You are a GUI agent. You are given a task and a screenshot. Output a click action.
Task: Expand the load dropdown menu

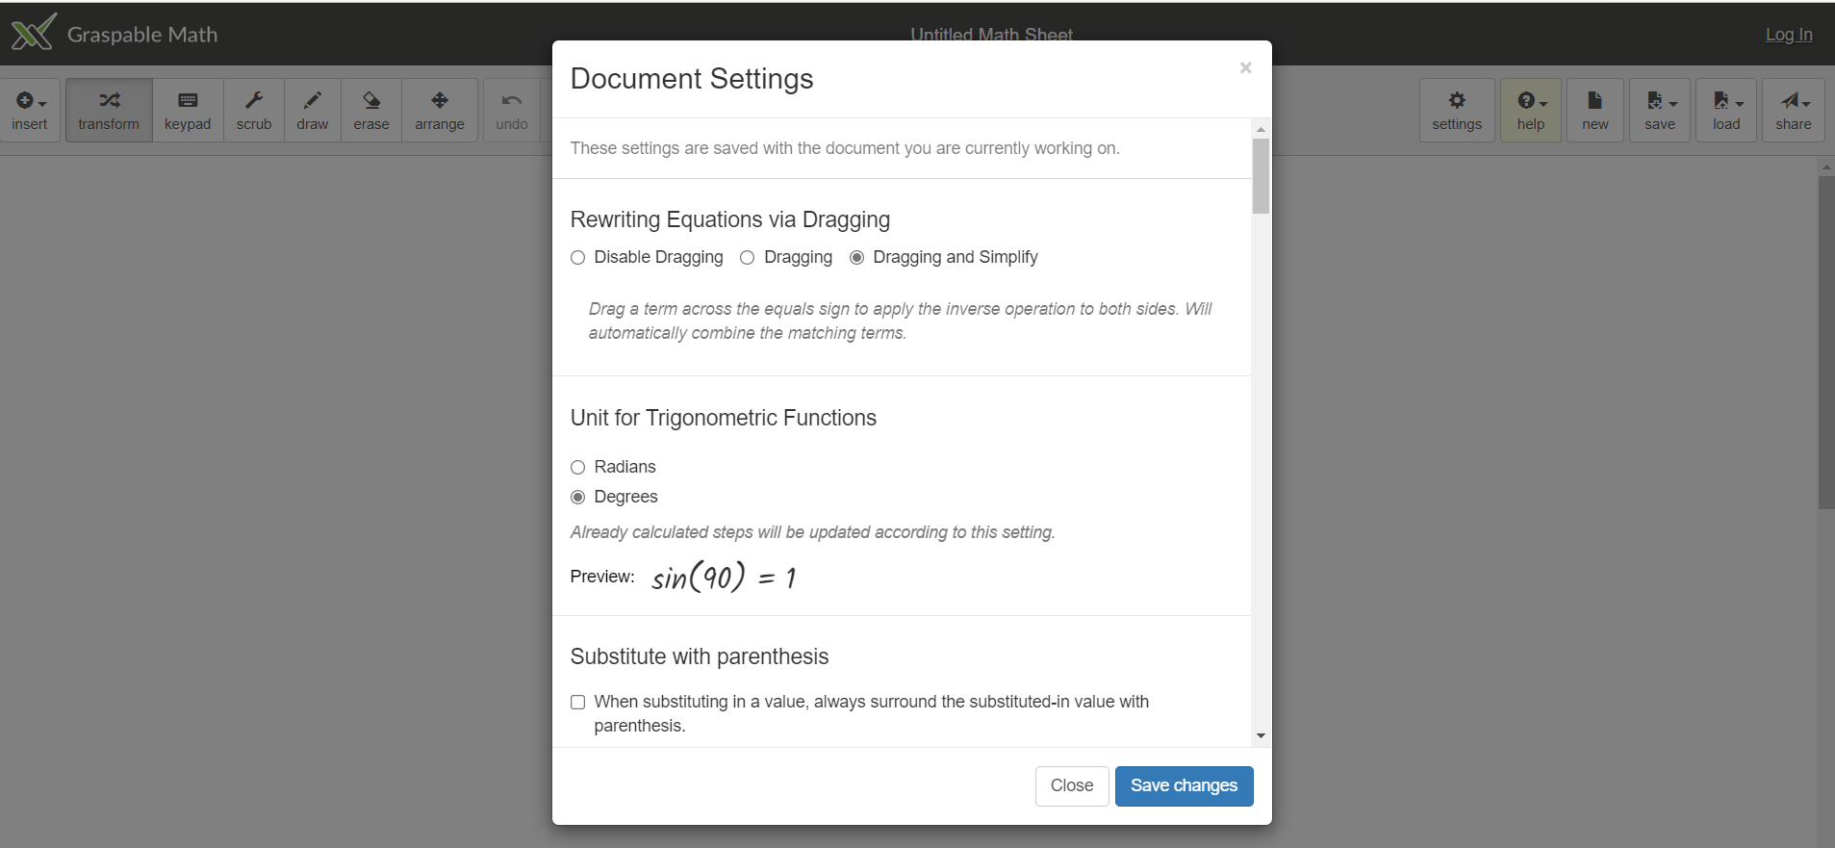click(x=1726, y=110)
